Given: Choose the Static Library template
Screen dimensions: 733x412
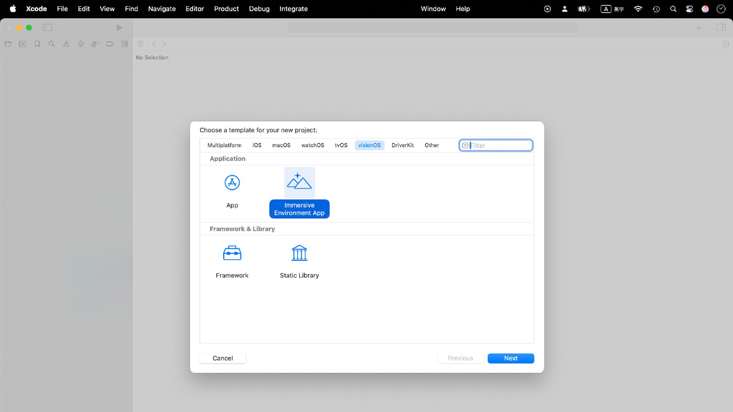Looking at the screenshot, I should coord(299,262).
